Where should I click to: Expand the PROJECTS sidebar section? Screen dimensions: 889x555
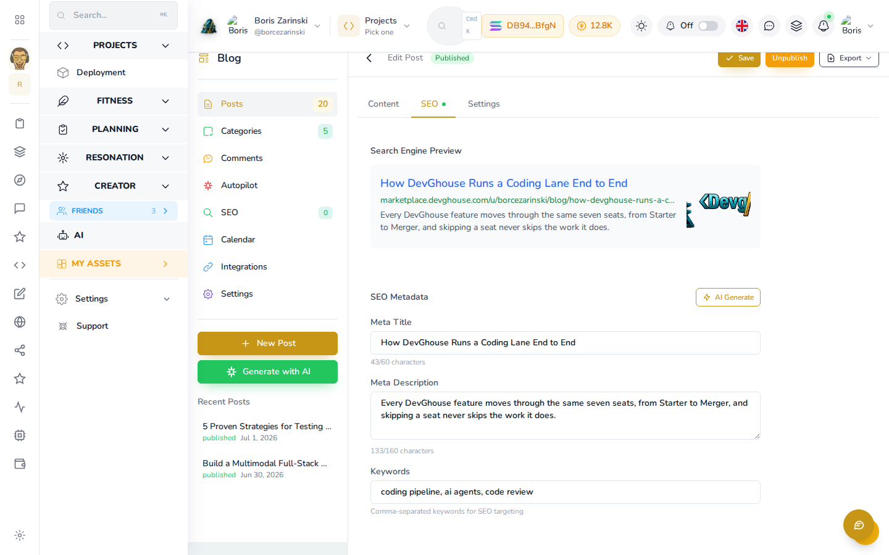click(114, 46)
